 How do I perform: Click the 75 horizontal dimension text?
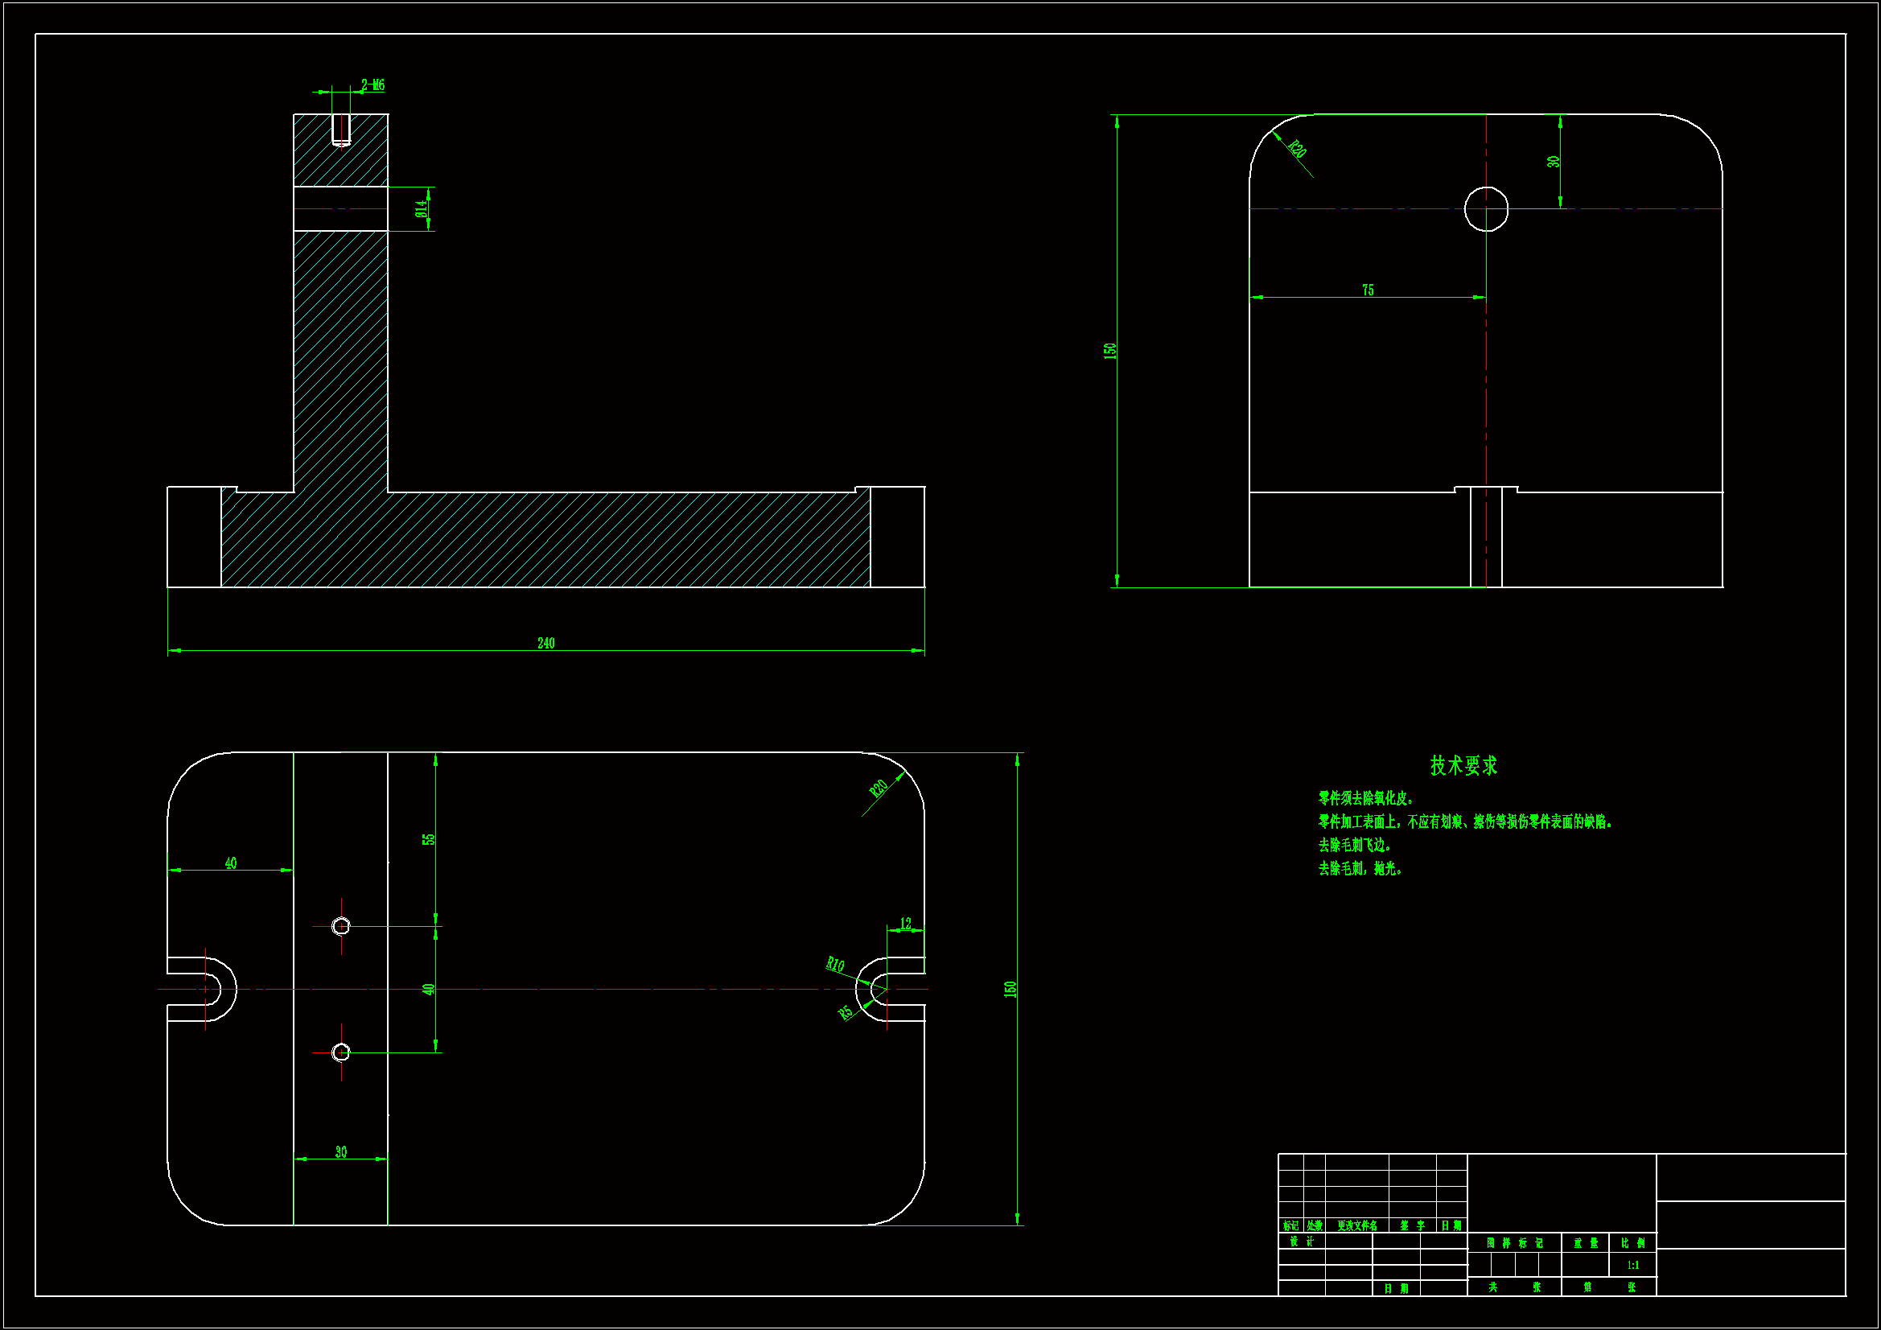pos(1368,290)
